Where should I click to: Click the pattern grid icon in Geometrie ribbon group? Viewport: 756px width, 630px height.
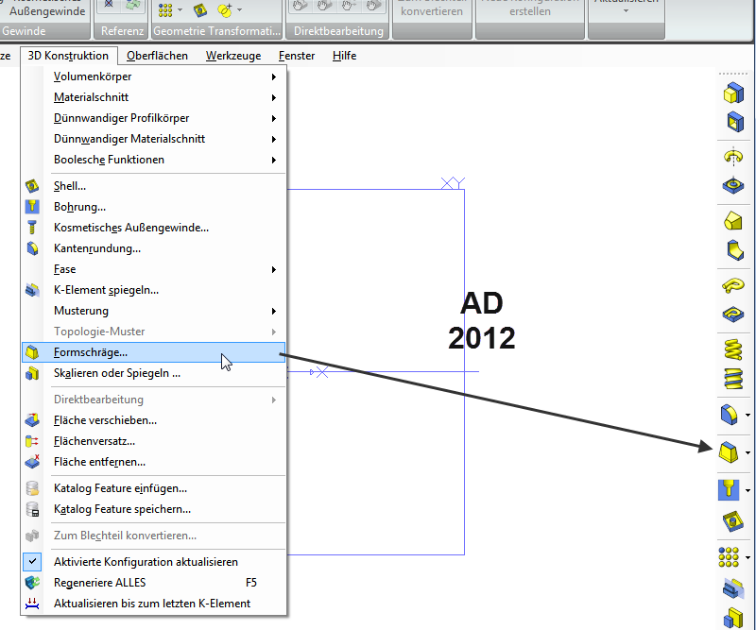tap(165, 9)
